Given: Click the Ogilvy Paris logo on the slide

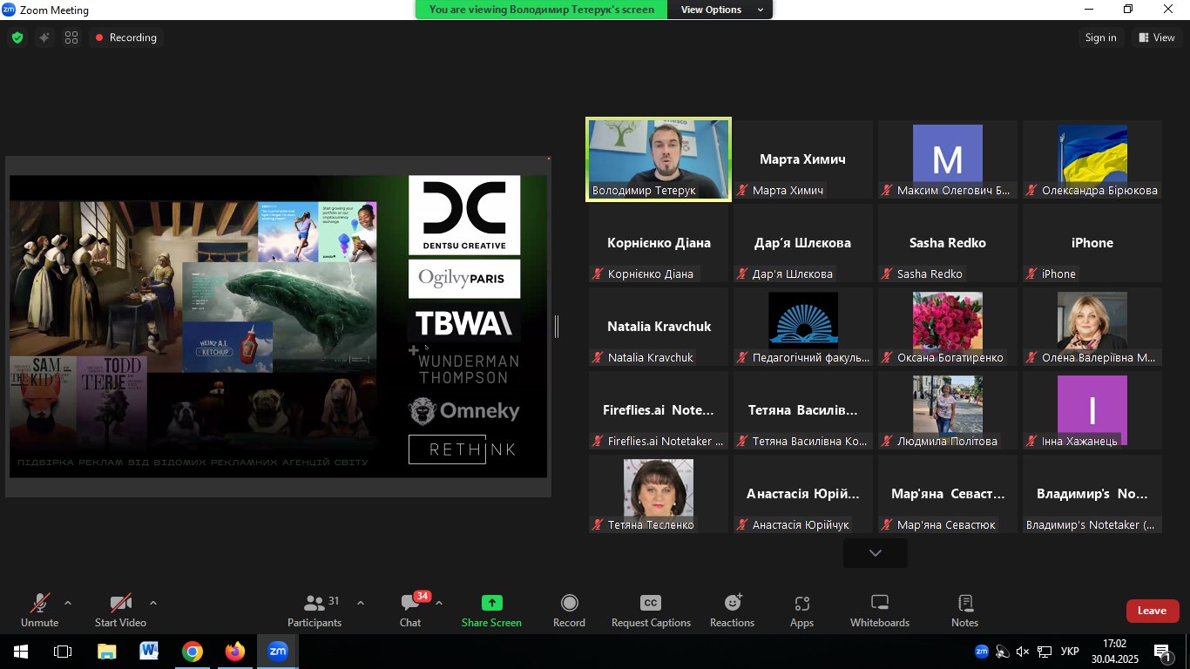Looking at the screenshot, I should click(x=464, y=279).
